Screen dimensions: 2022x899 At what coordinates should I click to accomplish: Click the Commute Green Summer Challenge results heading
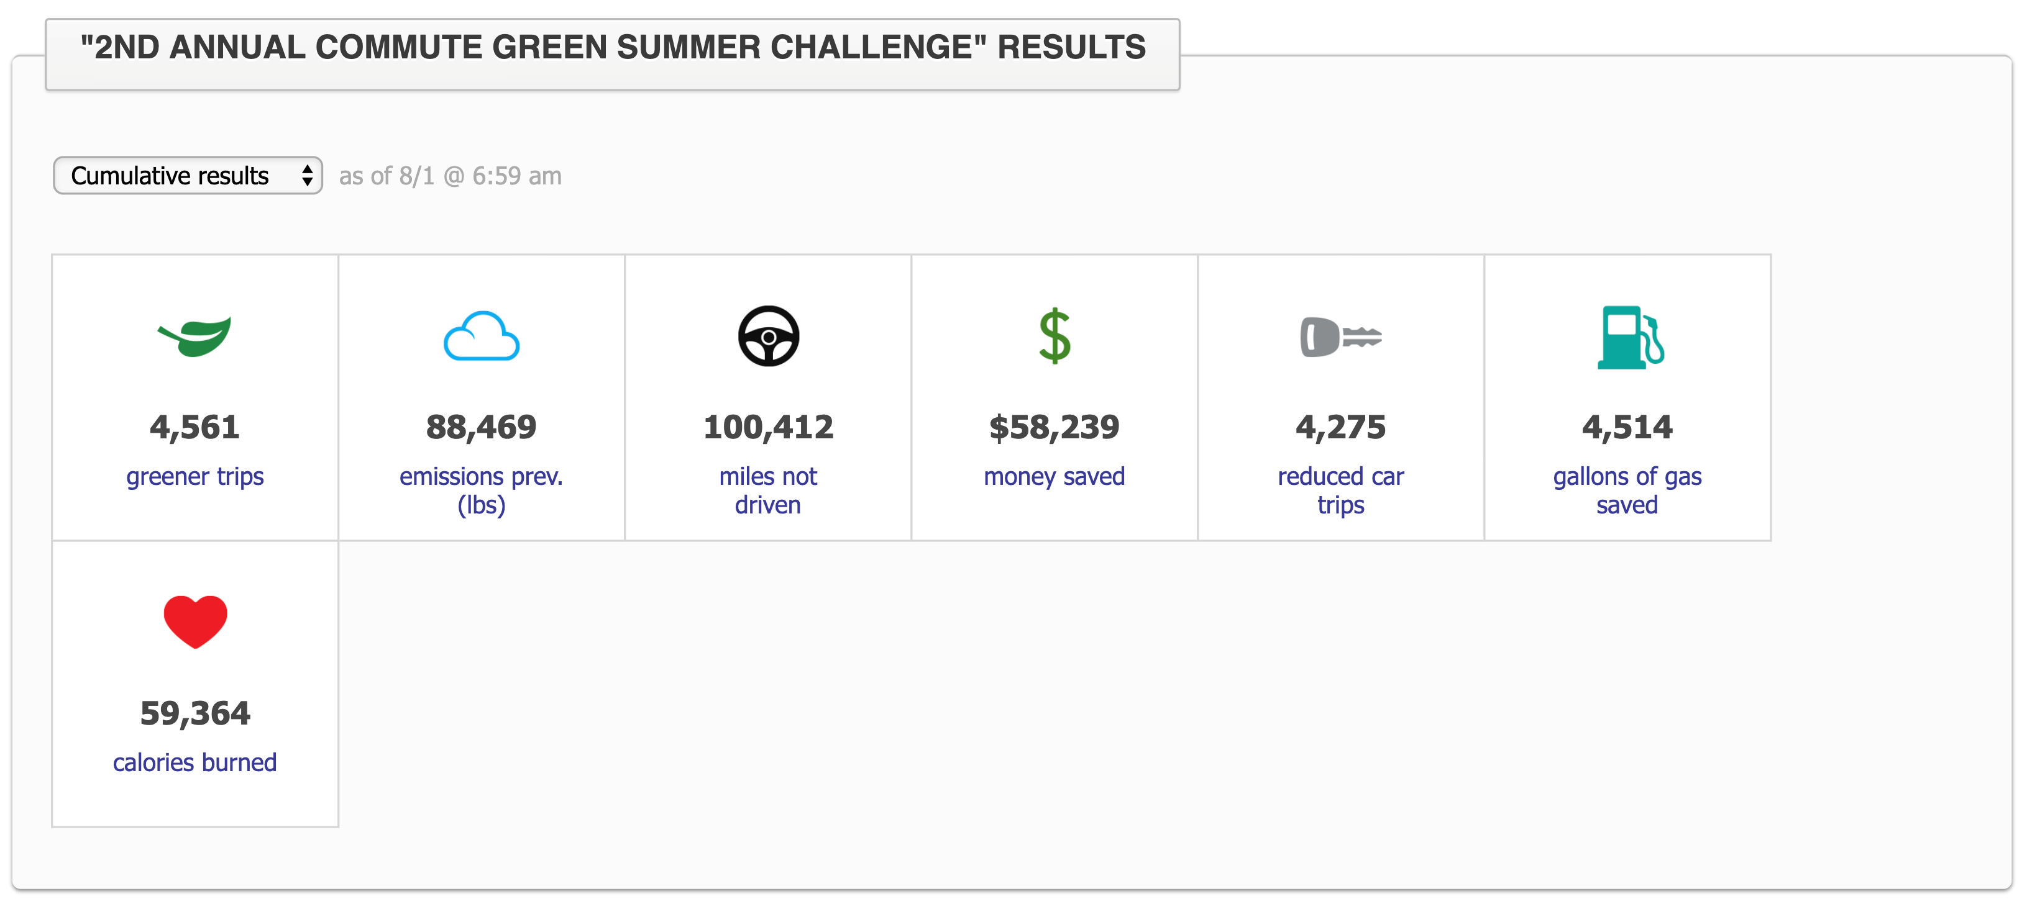(613, 47)
